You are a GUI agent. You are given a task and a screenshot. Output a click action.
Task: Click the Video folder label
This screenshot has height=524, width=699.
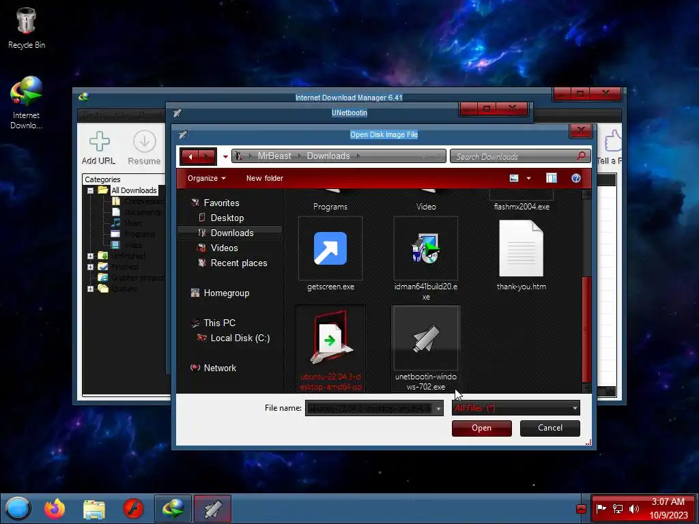pyautogui.click(x=426, y=206)
